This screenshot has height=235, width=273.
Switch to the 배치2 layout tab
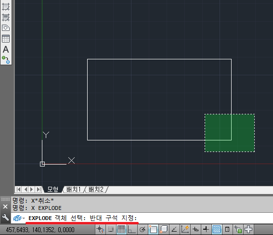96,189
